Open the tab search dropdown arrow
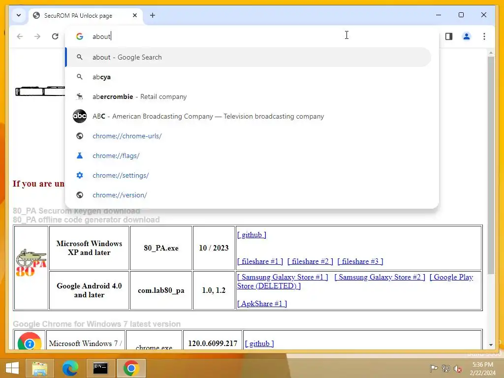 pyautogui.click(x=19, y=15)
